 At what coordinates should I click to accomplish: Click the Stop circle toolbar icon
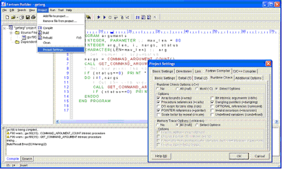click(x=110, y=18)
